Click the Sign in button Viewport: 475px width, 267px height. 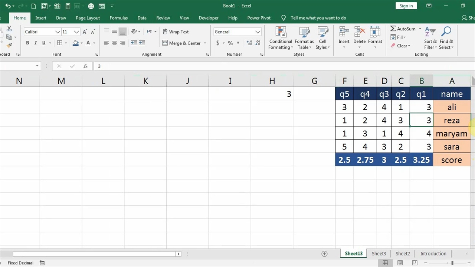406,6
